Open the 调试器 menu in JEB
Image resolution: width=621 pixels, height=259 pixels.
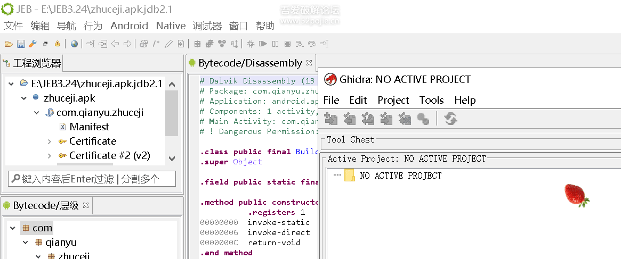[x=207, y=26]
